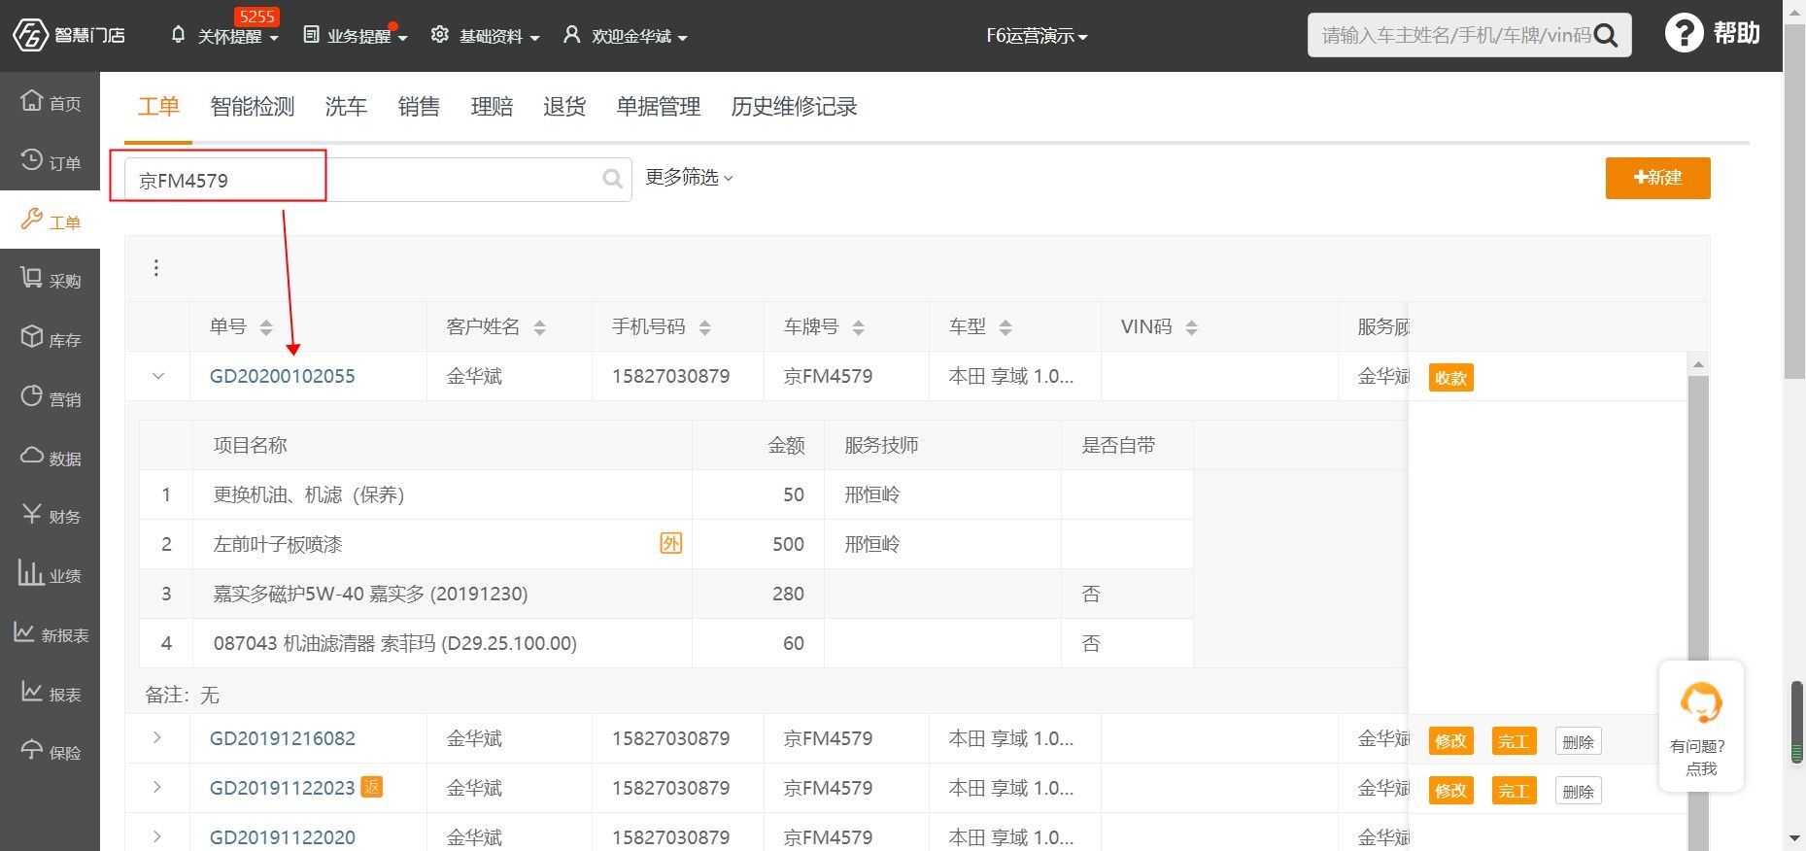Click 完工 for order GD20191122023
The image size is (1806, 851).
1514,791
